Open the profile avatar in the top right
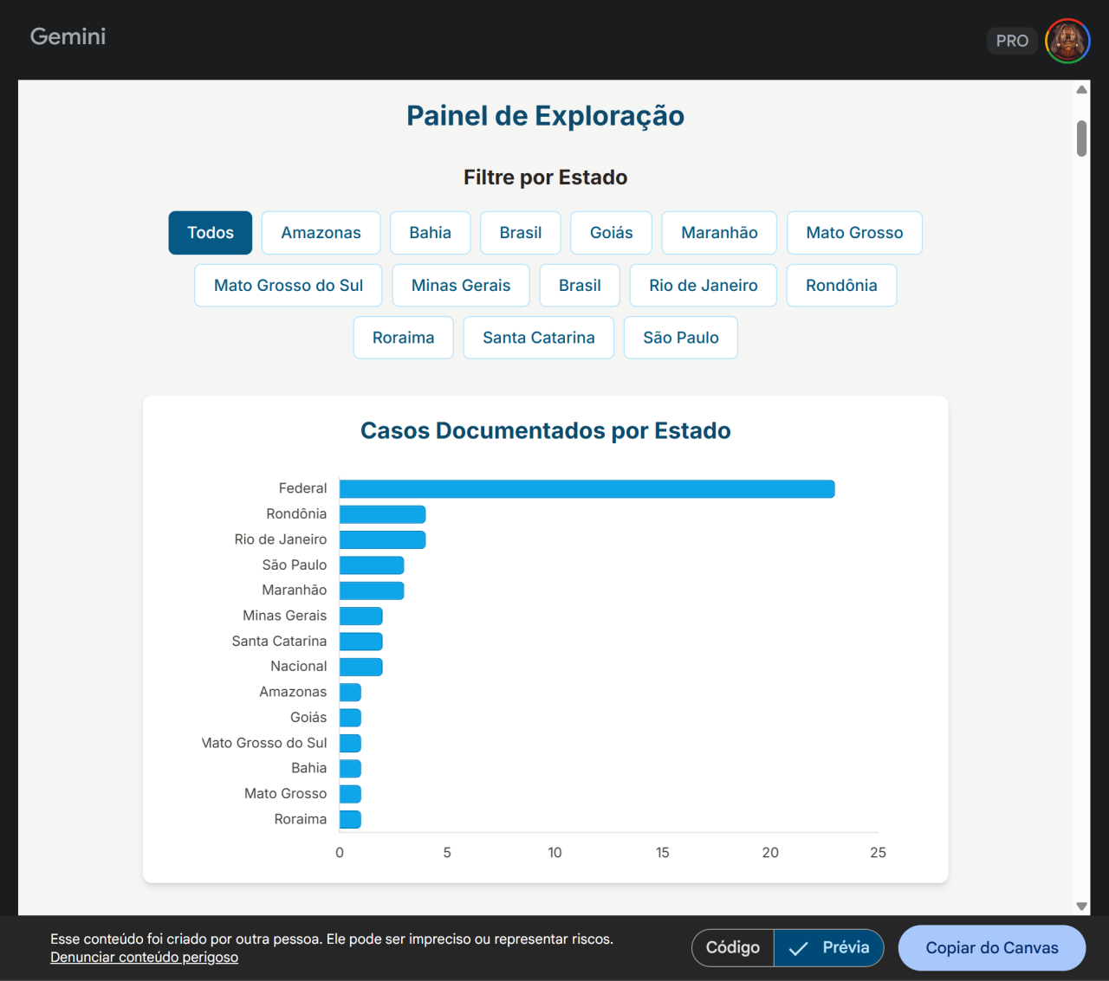The image size is (1109, 981). [x=1067, y=41]
